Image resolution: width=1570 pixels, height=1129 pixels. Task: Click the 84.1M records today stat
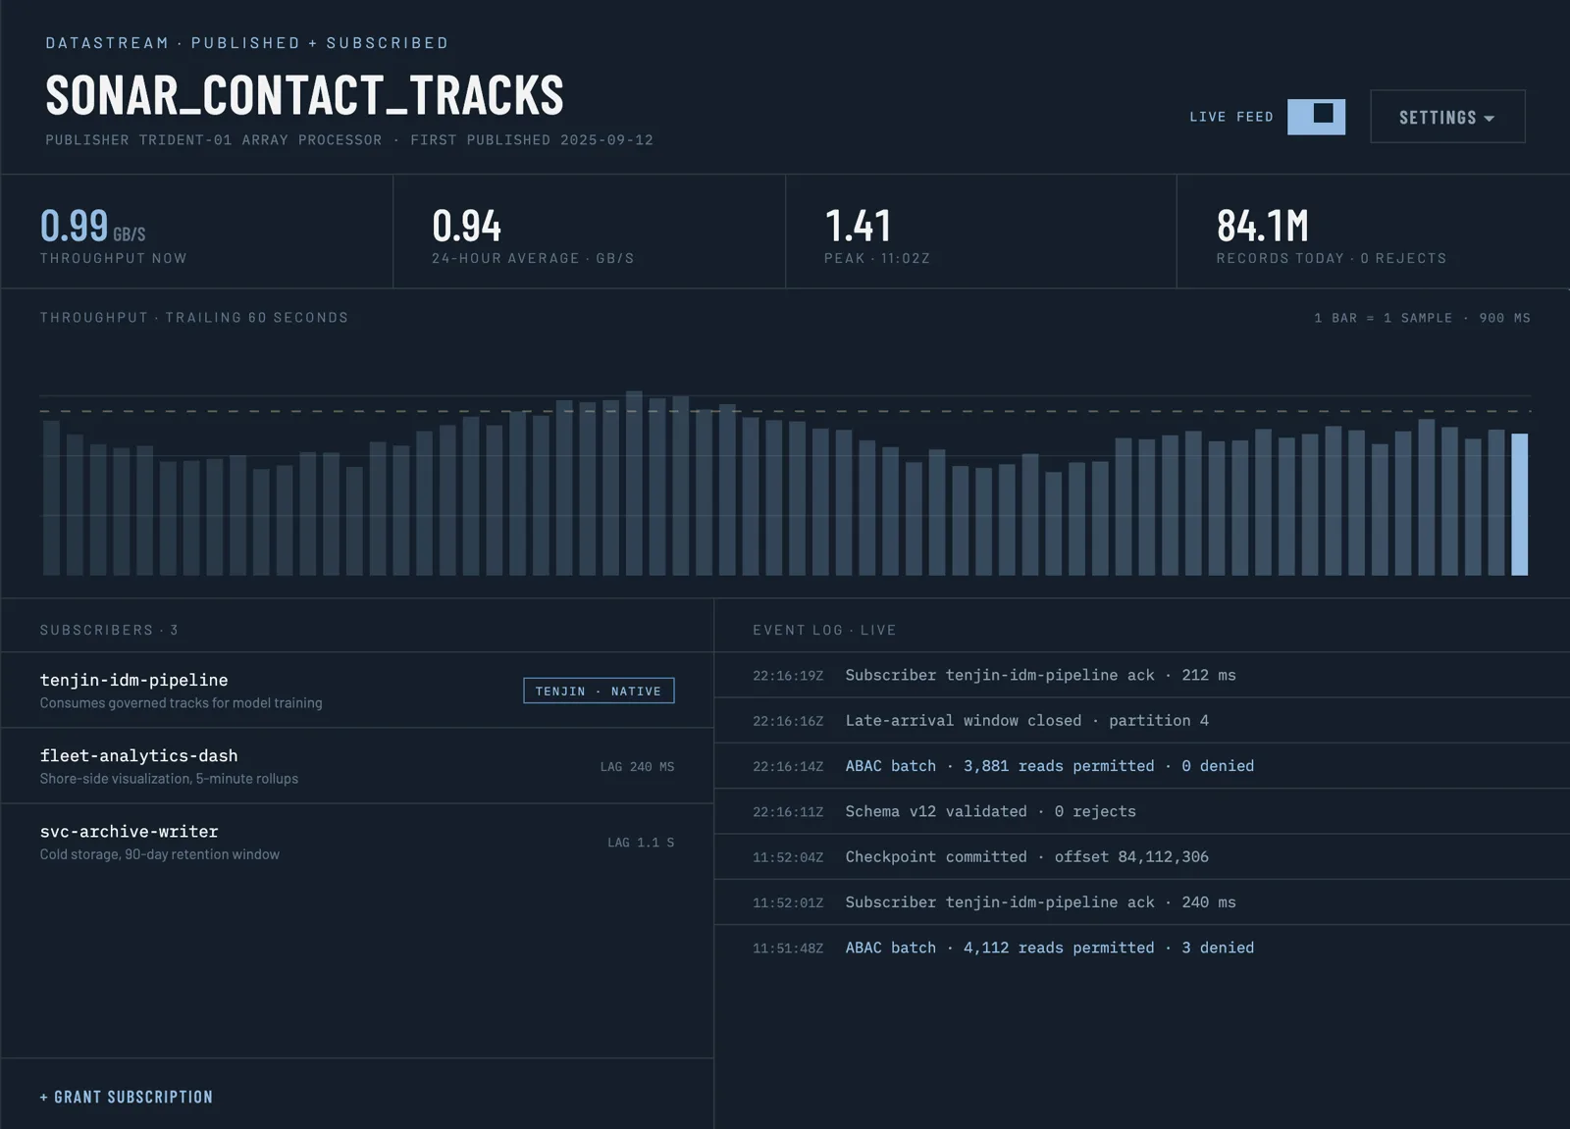[x=1374, y=232]
